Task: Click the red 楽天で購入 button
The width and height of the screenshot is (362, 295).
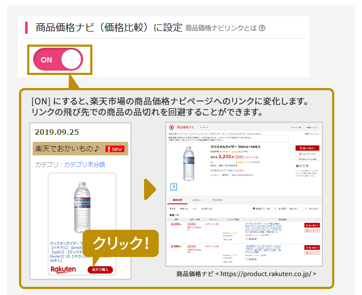Action: tap(100, 269)
